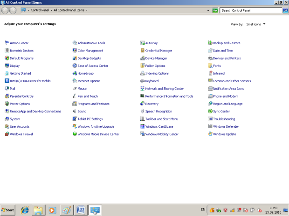The width and height of the screenshot is (289, 216).
Task: Open Windows Explorer folder on taskbar
Action: click(x=38, y=210)
